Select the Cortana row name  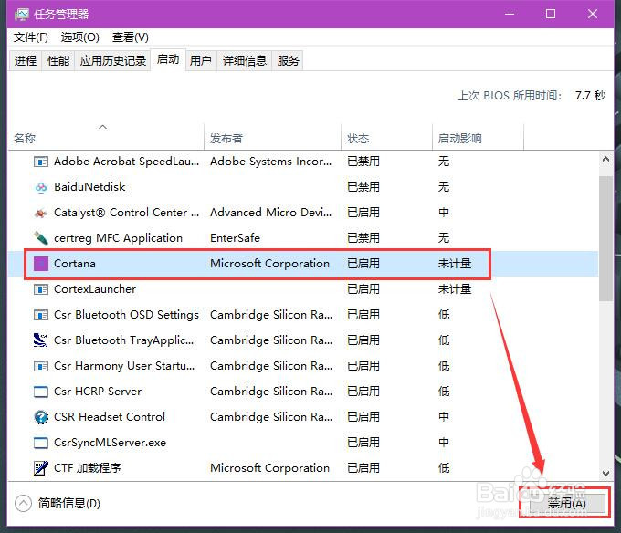point(75,264)
